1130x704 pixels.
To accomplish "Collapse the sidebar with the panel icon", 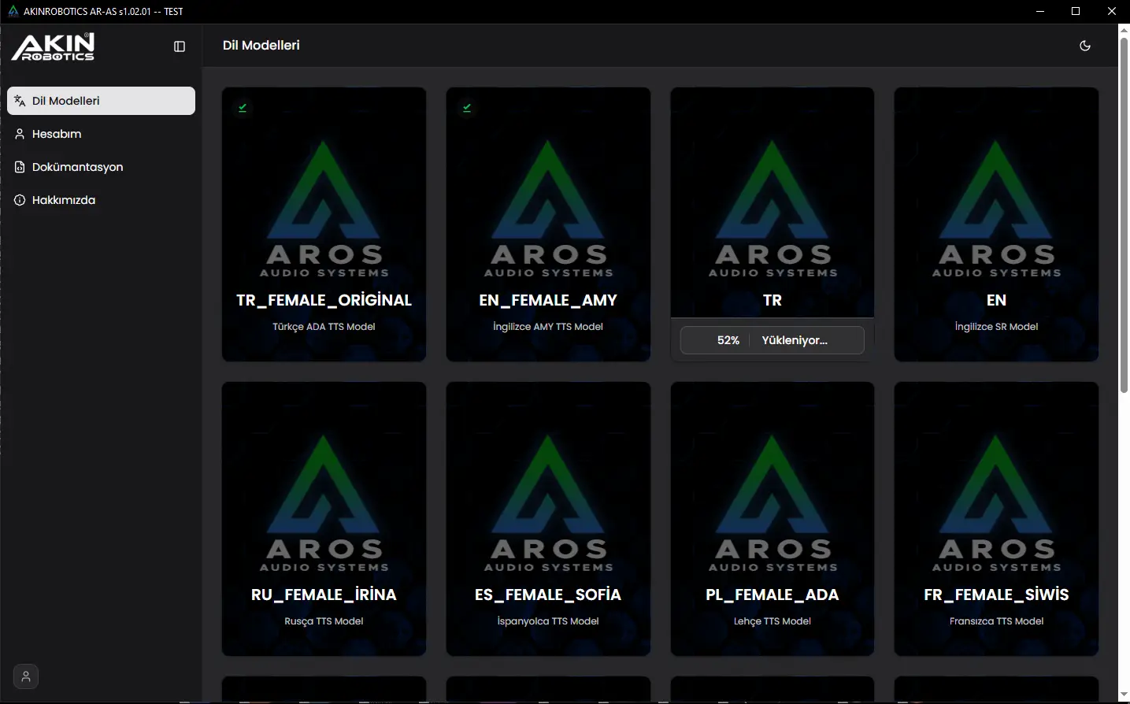I will coord(180,46).
